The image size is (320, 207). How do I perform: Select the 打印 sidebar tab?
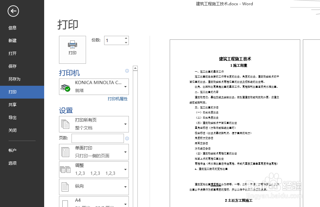(22, 92)
